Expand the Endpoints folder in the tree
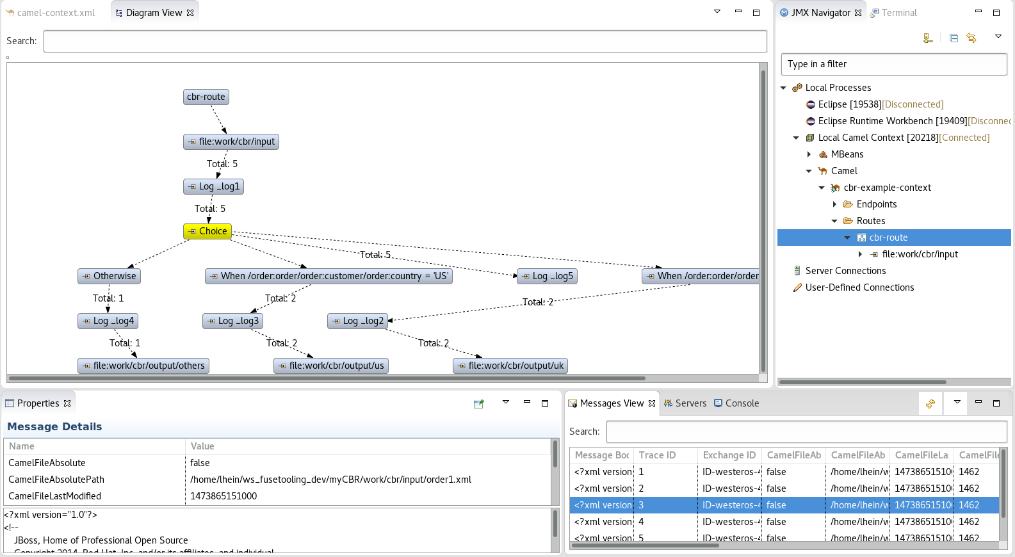The image size is (1015, 557). 834,204
